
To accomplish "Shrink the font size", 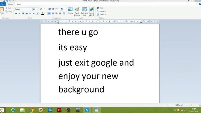I will click(x=44, y=9).
